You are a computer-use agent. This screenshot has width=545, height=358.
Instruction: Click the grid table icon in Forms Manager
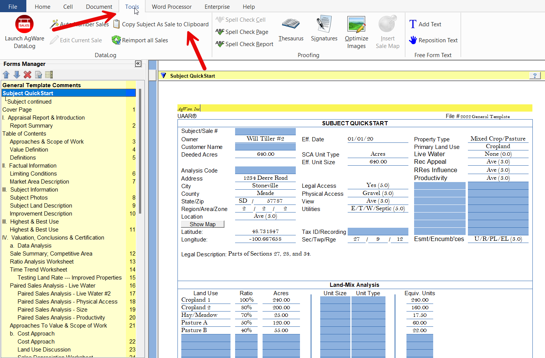tap(49, 75)
